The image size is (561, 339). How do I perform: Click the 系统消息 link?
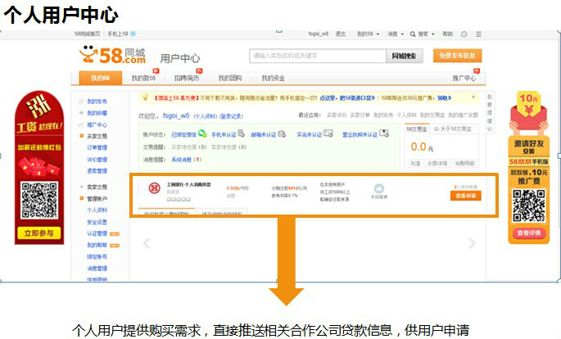(181, 160)
